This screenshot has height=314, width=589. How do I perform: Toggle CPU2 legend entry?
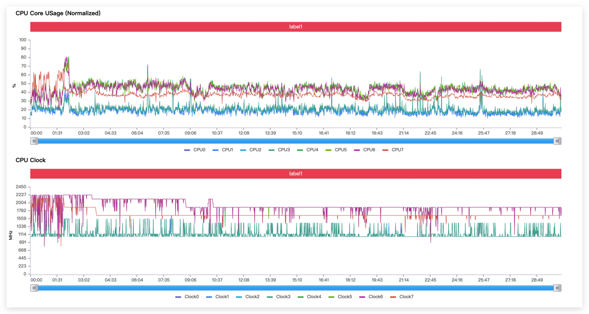251,150
